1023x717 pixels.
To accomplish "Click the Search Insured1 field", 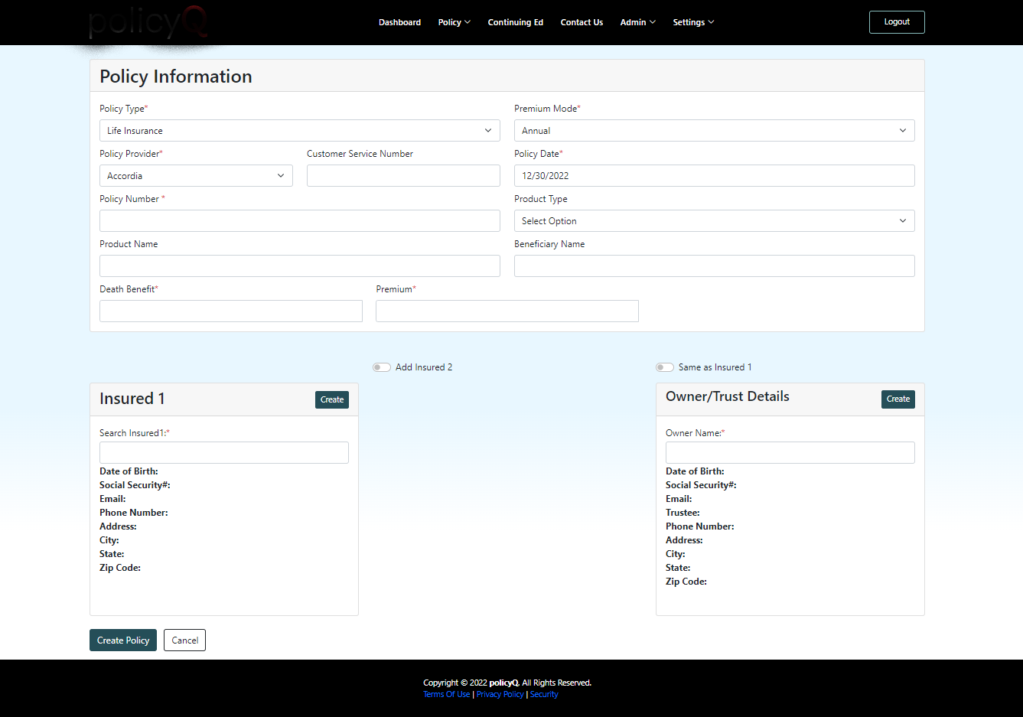I will (x=224, y=452).
